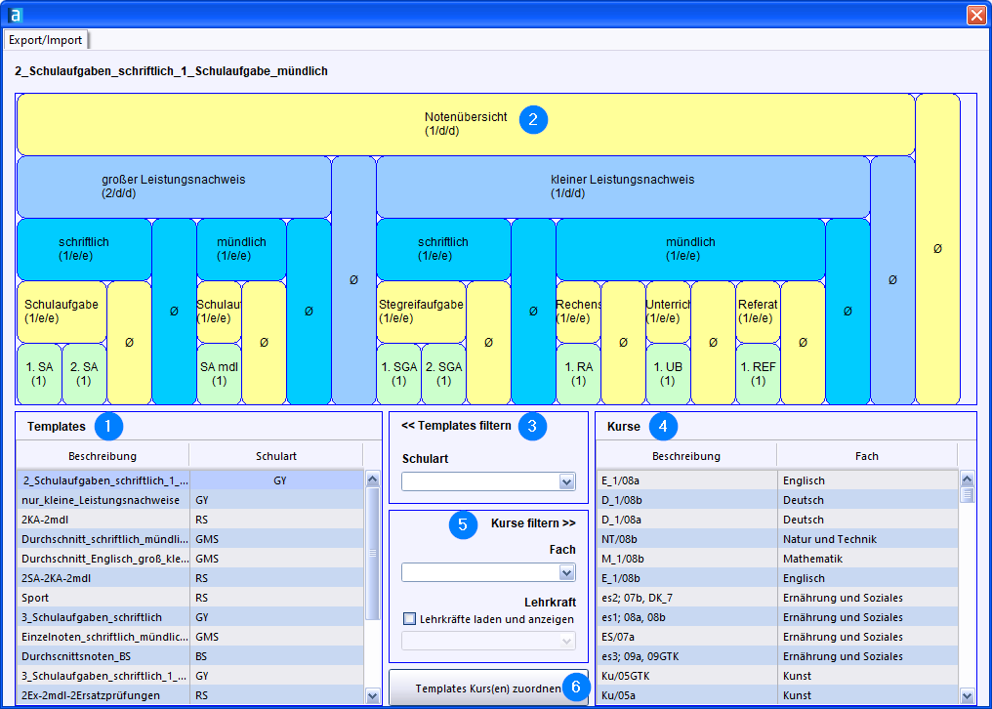
Task: Select course 'es2; 07b, DK_7'
Action: 777,598
